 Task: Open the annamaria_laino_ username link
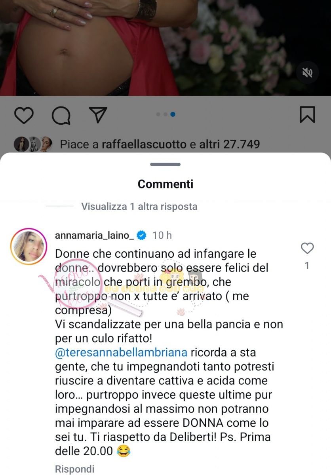(95, 236)
